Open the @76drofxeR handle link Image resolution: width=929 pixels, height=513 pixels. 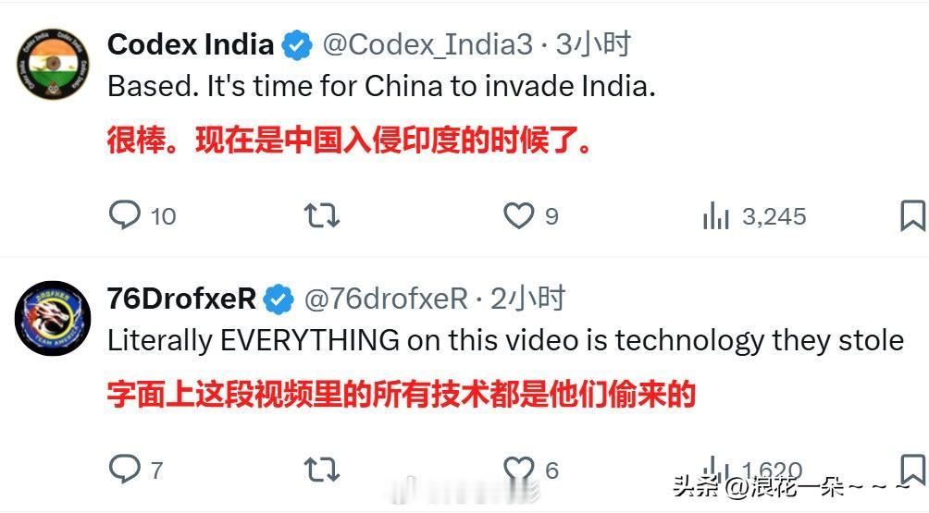386,299
